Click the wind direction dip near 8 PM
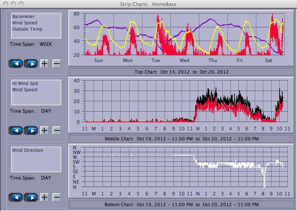 264,179
